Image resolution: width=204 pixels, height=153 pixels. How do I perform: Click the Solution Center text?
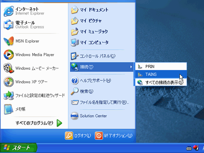[x=93, y=116]
